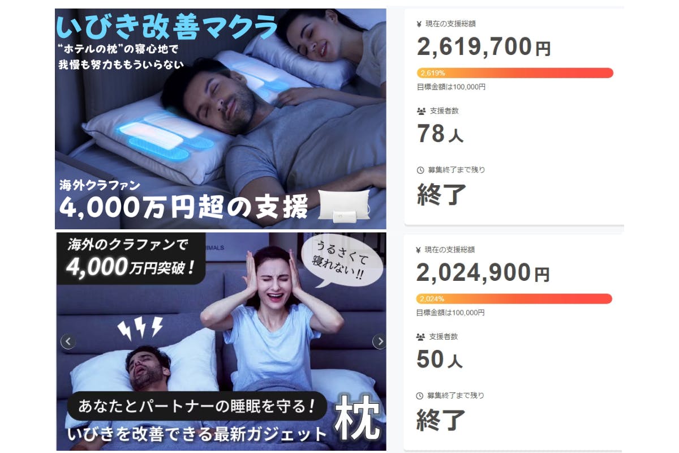Click the yen icon above 2,619,700円
This screenshot has width=679, height=453.
(x=419, y=24)
